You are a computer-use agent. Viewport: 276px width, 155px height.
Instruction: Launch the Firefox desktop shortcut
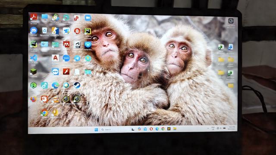coord(34,99)
